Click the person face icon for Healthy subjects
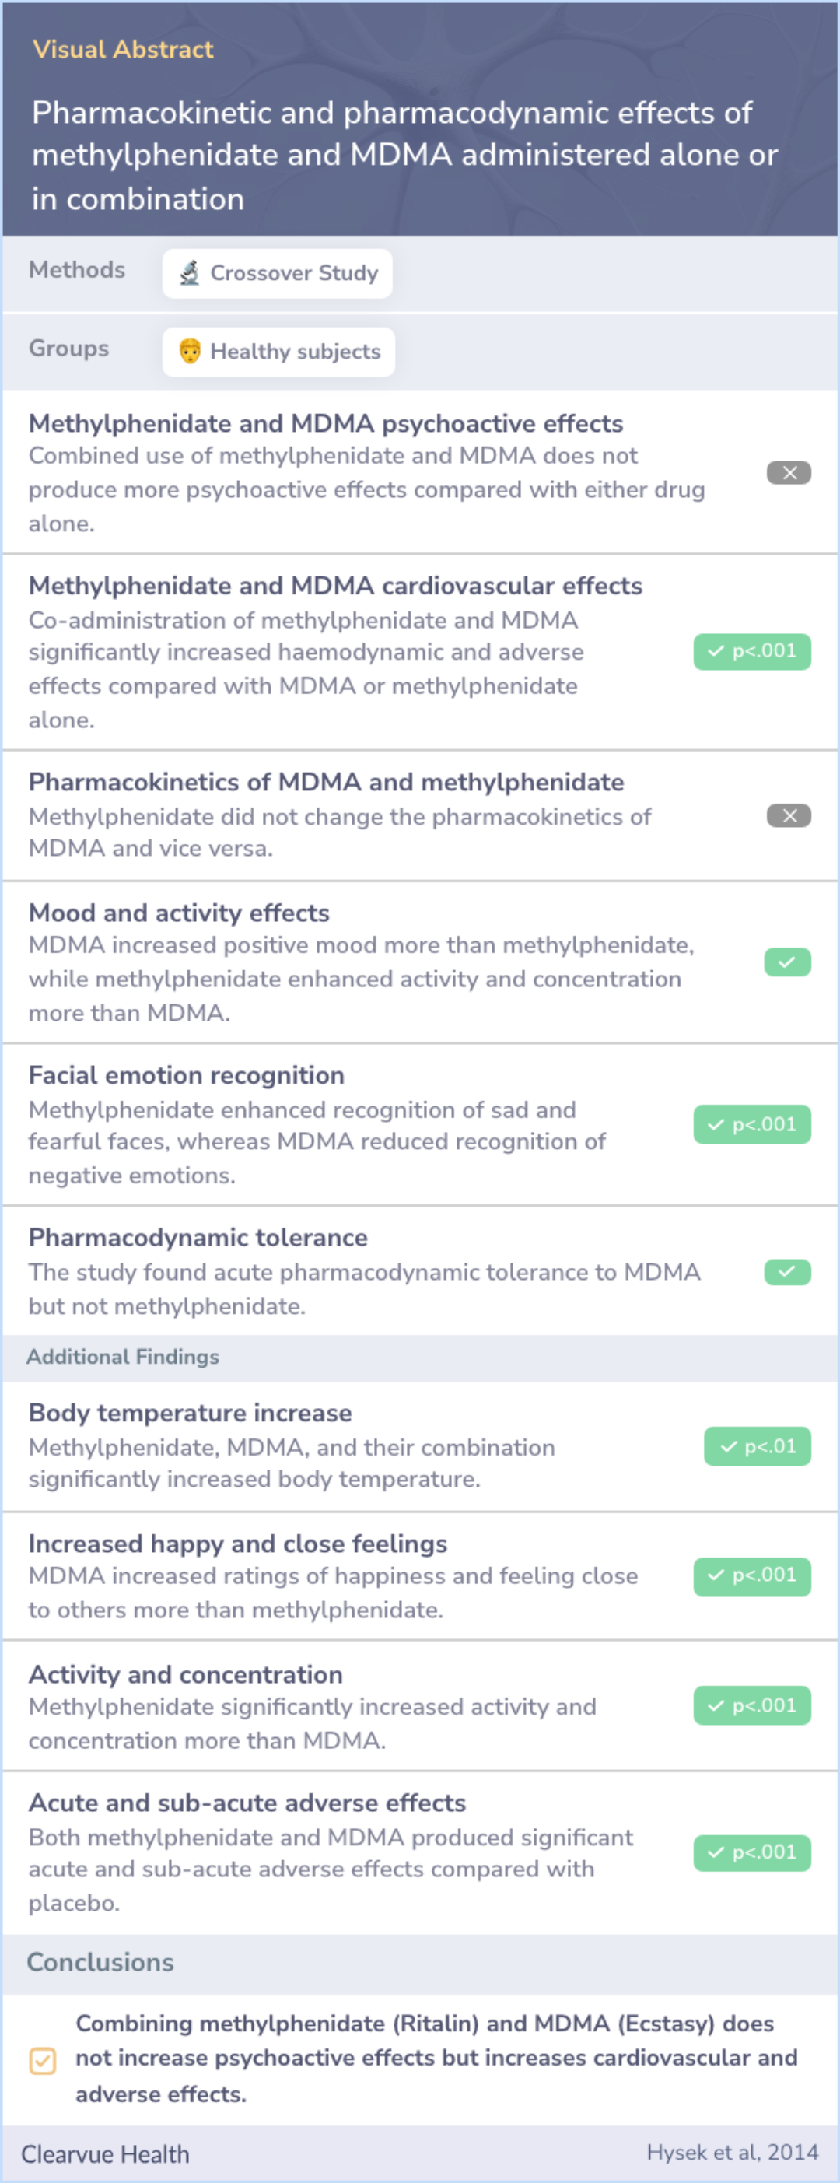This screenshot has height=2183, width=840. [190, 351]
